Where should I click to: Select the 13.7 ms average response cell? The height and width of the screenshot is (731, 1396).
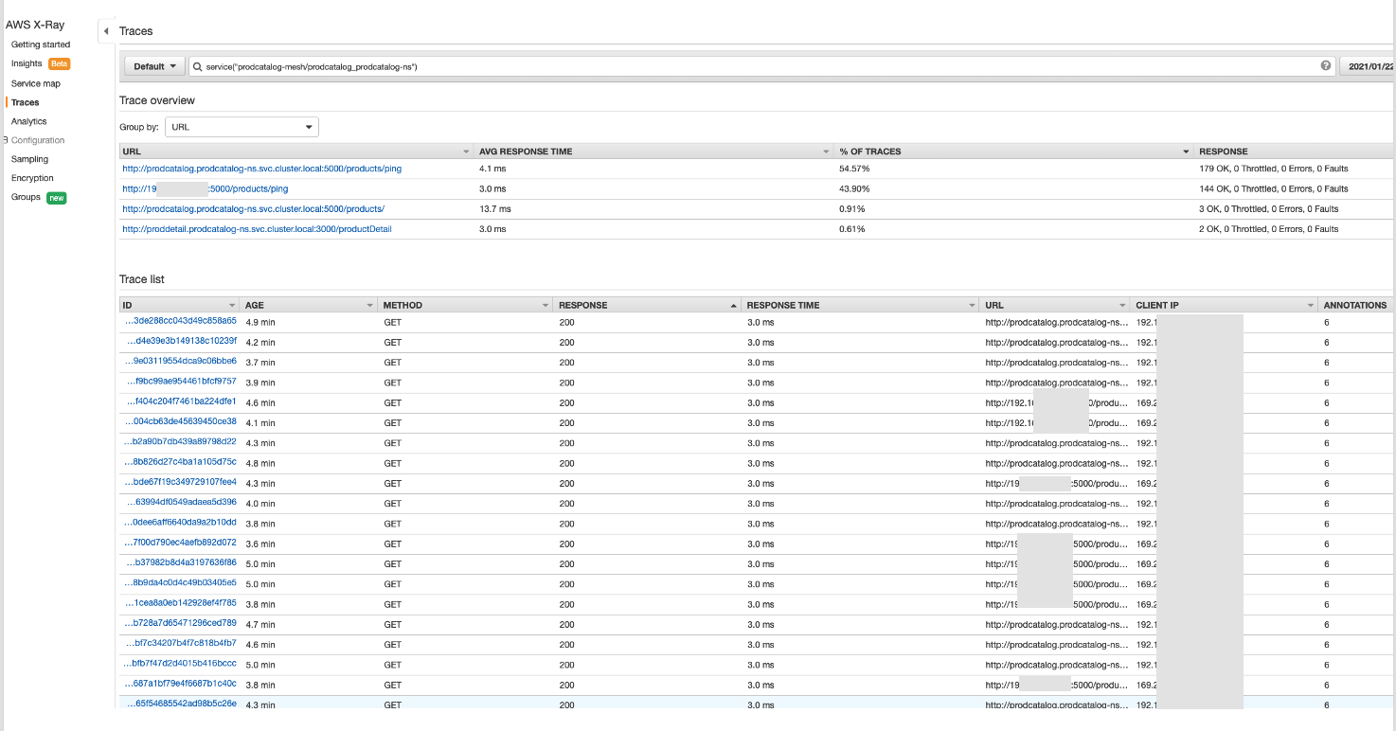pyautogui.click(x=494, y=208)
